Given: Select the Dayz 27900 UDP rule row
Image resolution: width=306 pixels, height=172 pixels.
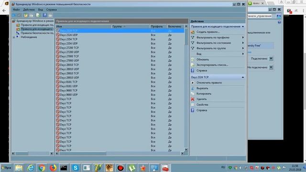Looking at the screenshot, I should (120, 61).
